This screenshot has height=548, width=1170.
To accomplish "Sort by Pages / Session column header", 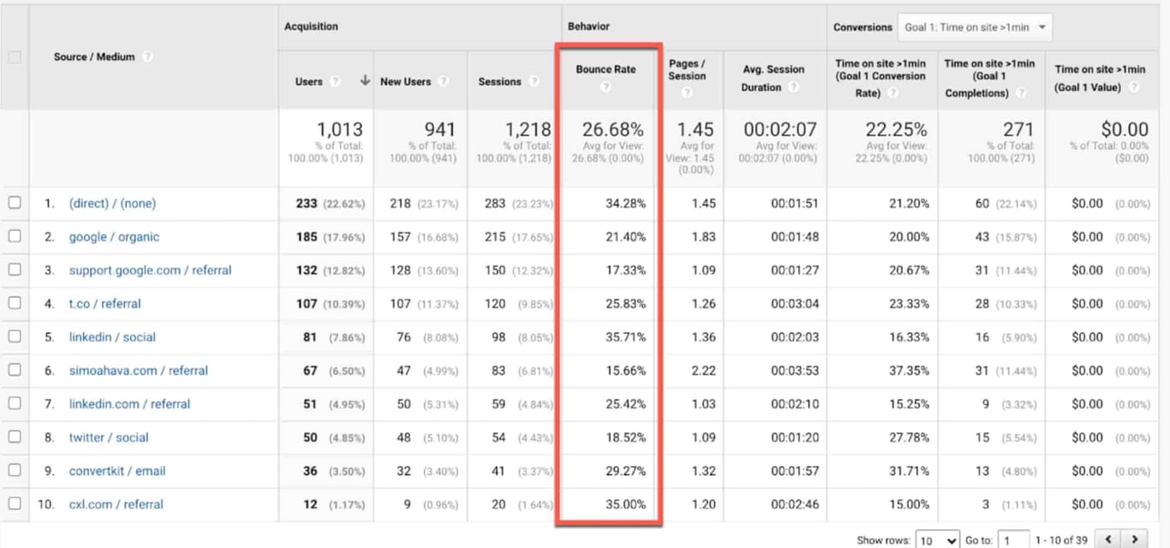I will click(687, 69).
